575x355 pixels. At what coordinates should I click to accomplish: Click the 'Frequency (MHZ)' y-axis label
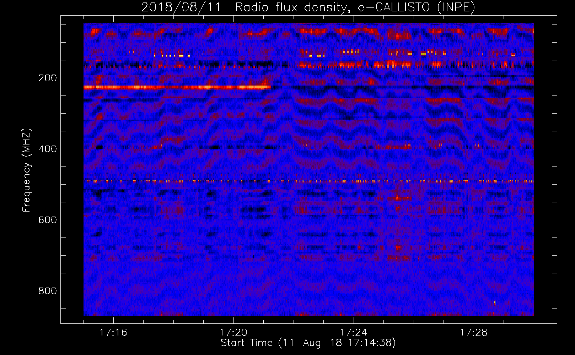pos(27,170)
